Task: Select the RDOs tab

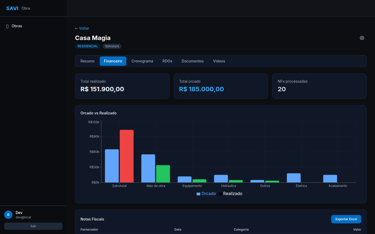Action: point(167,61)
